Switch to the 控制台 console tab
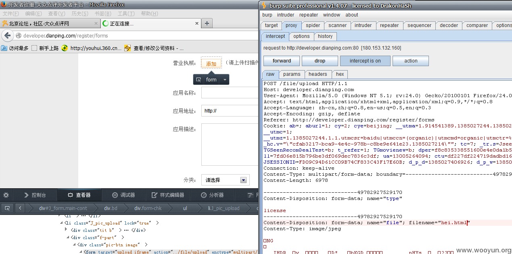 35,195
